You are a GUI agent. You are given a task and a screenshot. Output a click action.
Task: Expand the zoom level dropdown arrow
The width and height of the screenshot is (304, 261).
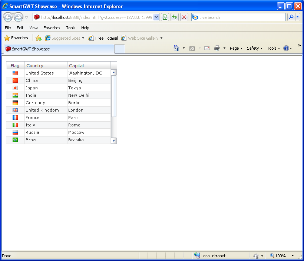click(293, 256)
